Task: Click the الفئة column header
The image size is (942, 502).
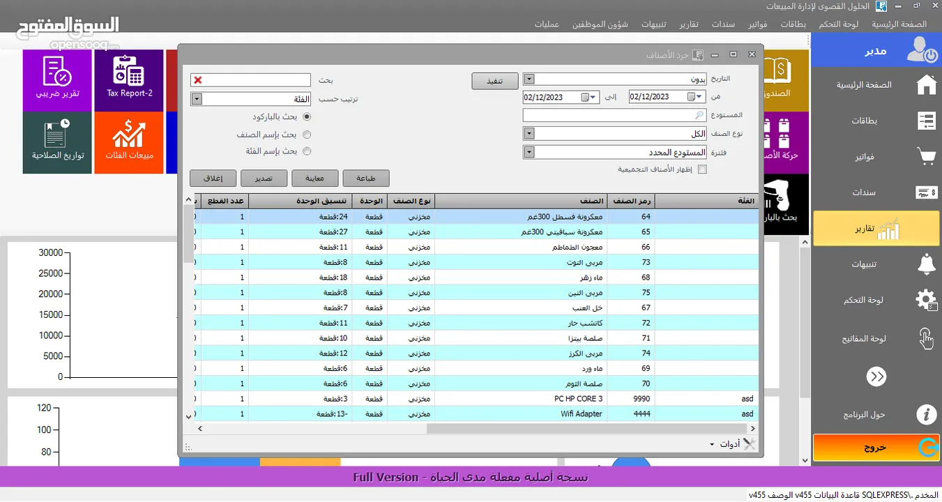Action: pyautogui.click(x=706, y=201)
